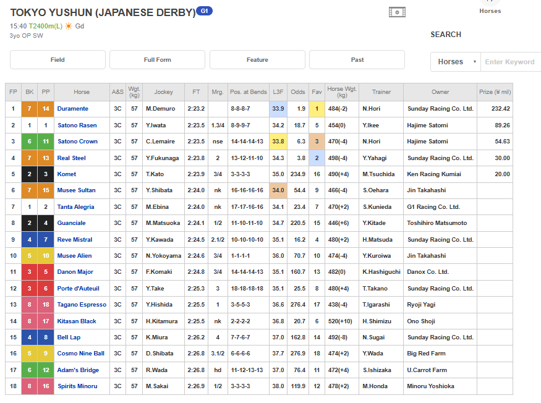
Task: Click the Odds column header
Action: [x=298, y=92]
